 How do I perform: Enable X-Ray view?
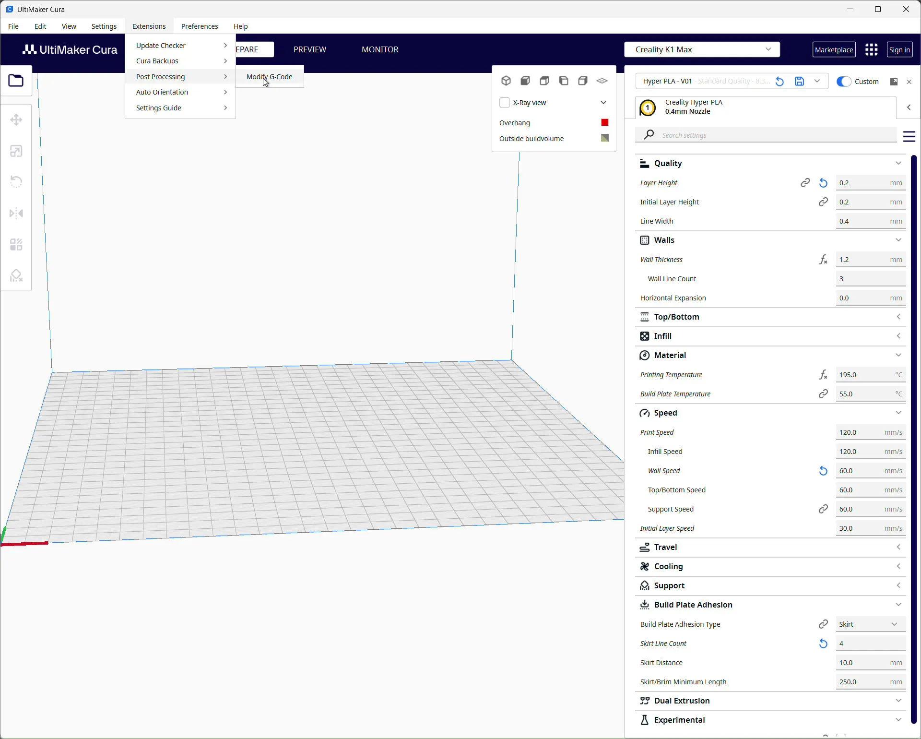[505, 102]
